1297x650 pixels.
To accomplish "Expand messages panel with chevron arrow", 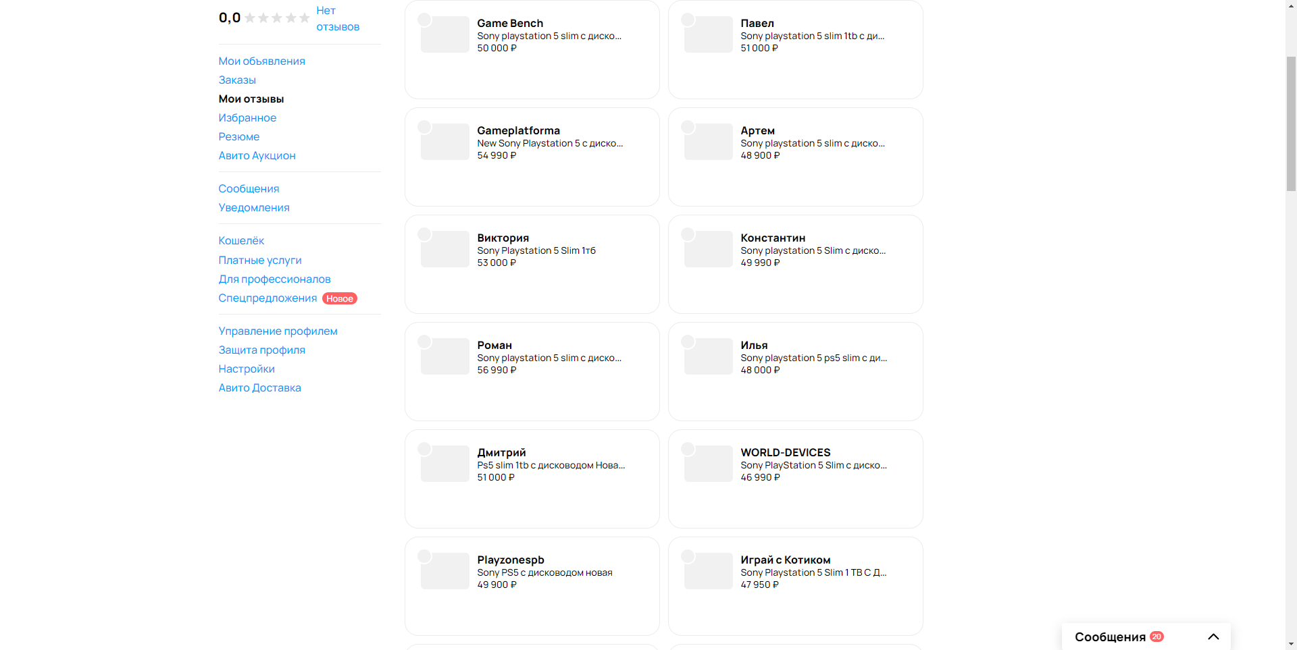I will 1213,637.
